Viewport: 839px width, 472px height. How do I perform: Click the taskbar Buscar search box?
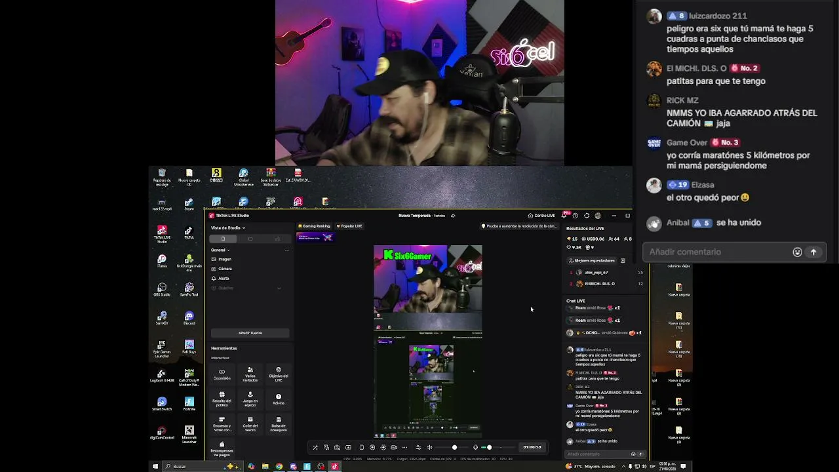(202, 466)
